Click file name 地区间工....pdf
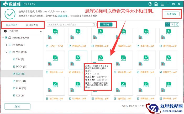Viewport: 184px width, 114px height. [x=170, y=72]
